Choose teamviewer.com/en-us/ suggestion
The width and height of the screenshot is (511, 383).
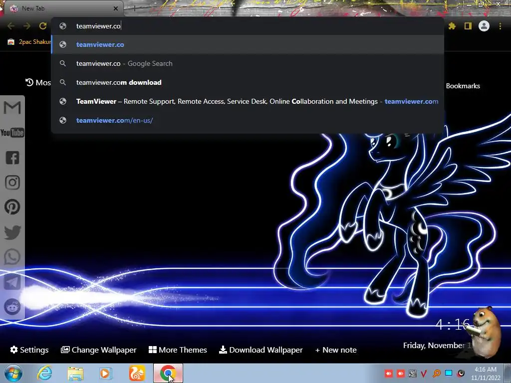pyautogui.click(x=248, y=120)
